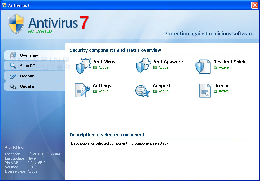Select the License component label
This screenshot has width=260, height=181.
221,86
